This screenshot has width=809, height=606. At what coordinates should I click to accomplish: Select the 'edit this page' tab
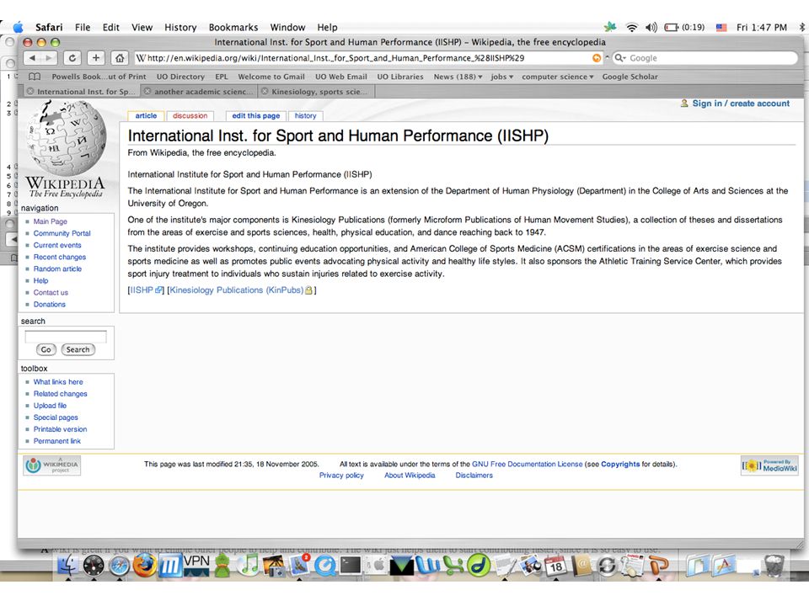click(x=256, y=116)
